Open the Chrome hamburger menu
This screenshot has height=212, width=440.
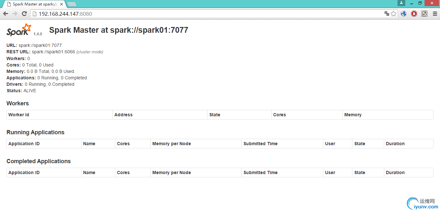435,13
